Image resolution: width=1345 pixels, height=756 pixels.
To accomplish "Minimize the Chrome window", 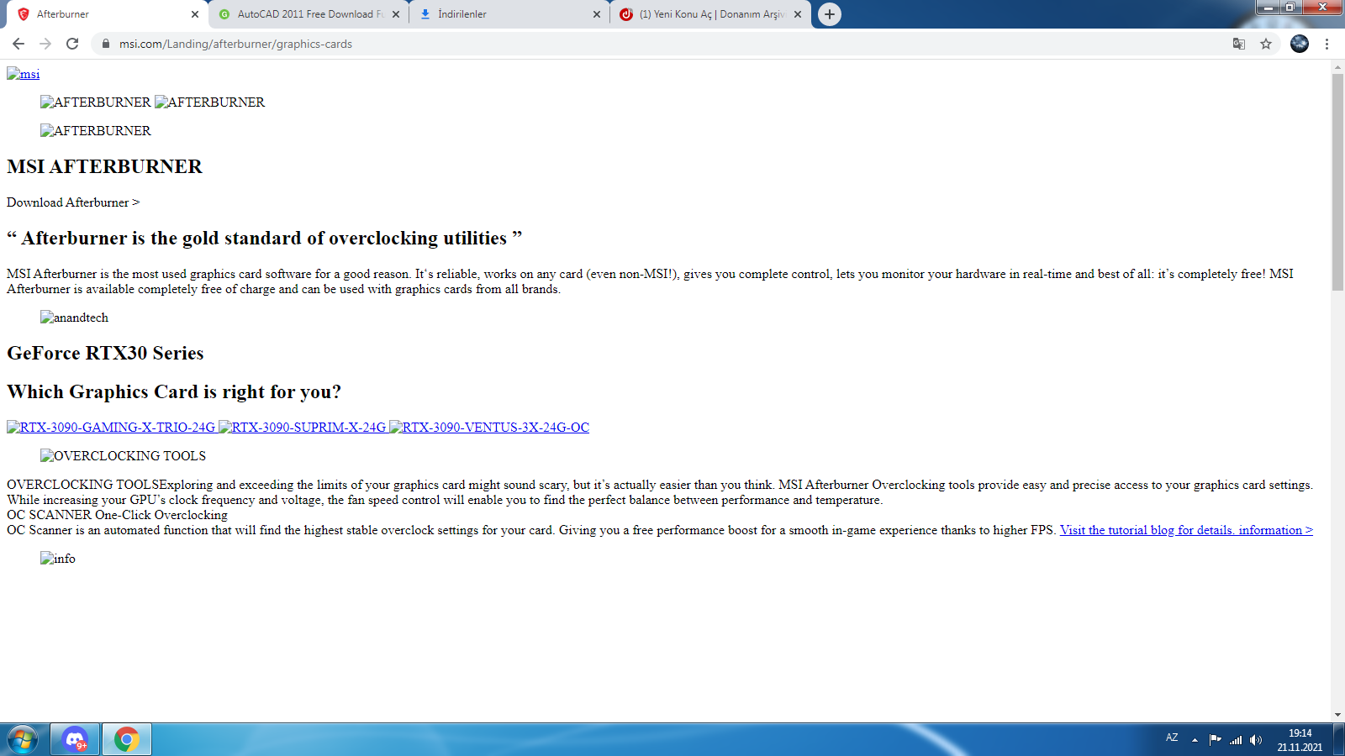I will coord(1268,8).
